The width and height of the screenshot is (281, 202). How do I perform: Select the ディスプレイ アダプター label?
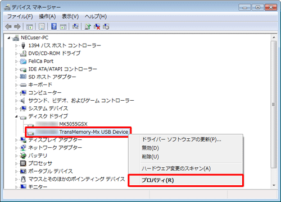coord(55,140)
